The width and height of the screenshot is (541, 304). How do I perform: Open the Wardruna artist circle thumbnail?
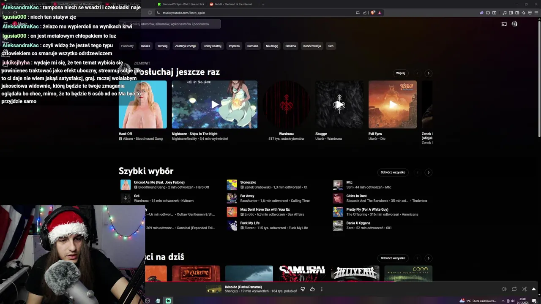[286, 104]
